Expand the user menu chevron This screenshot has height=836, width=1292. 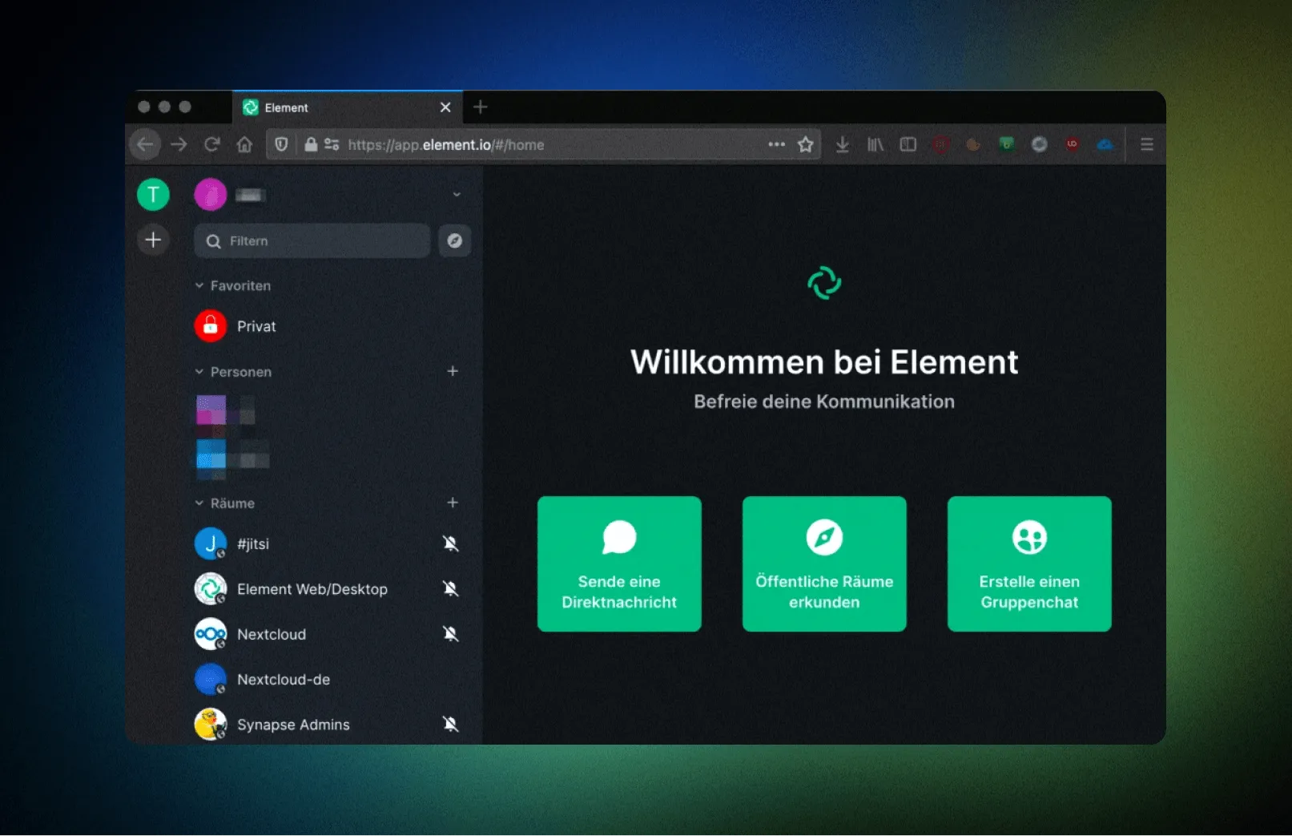[x=457, y=195]
